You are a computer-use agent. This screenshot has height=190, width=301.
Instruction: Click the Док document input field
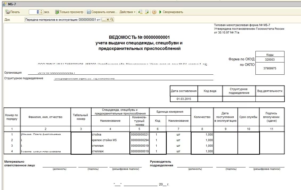[63, 20]
